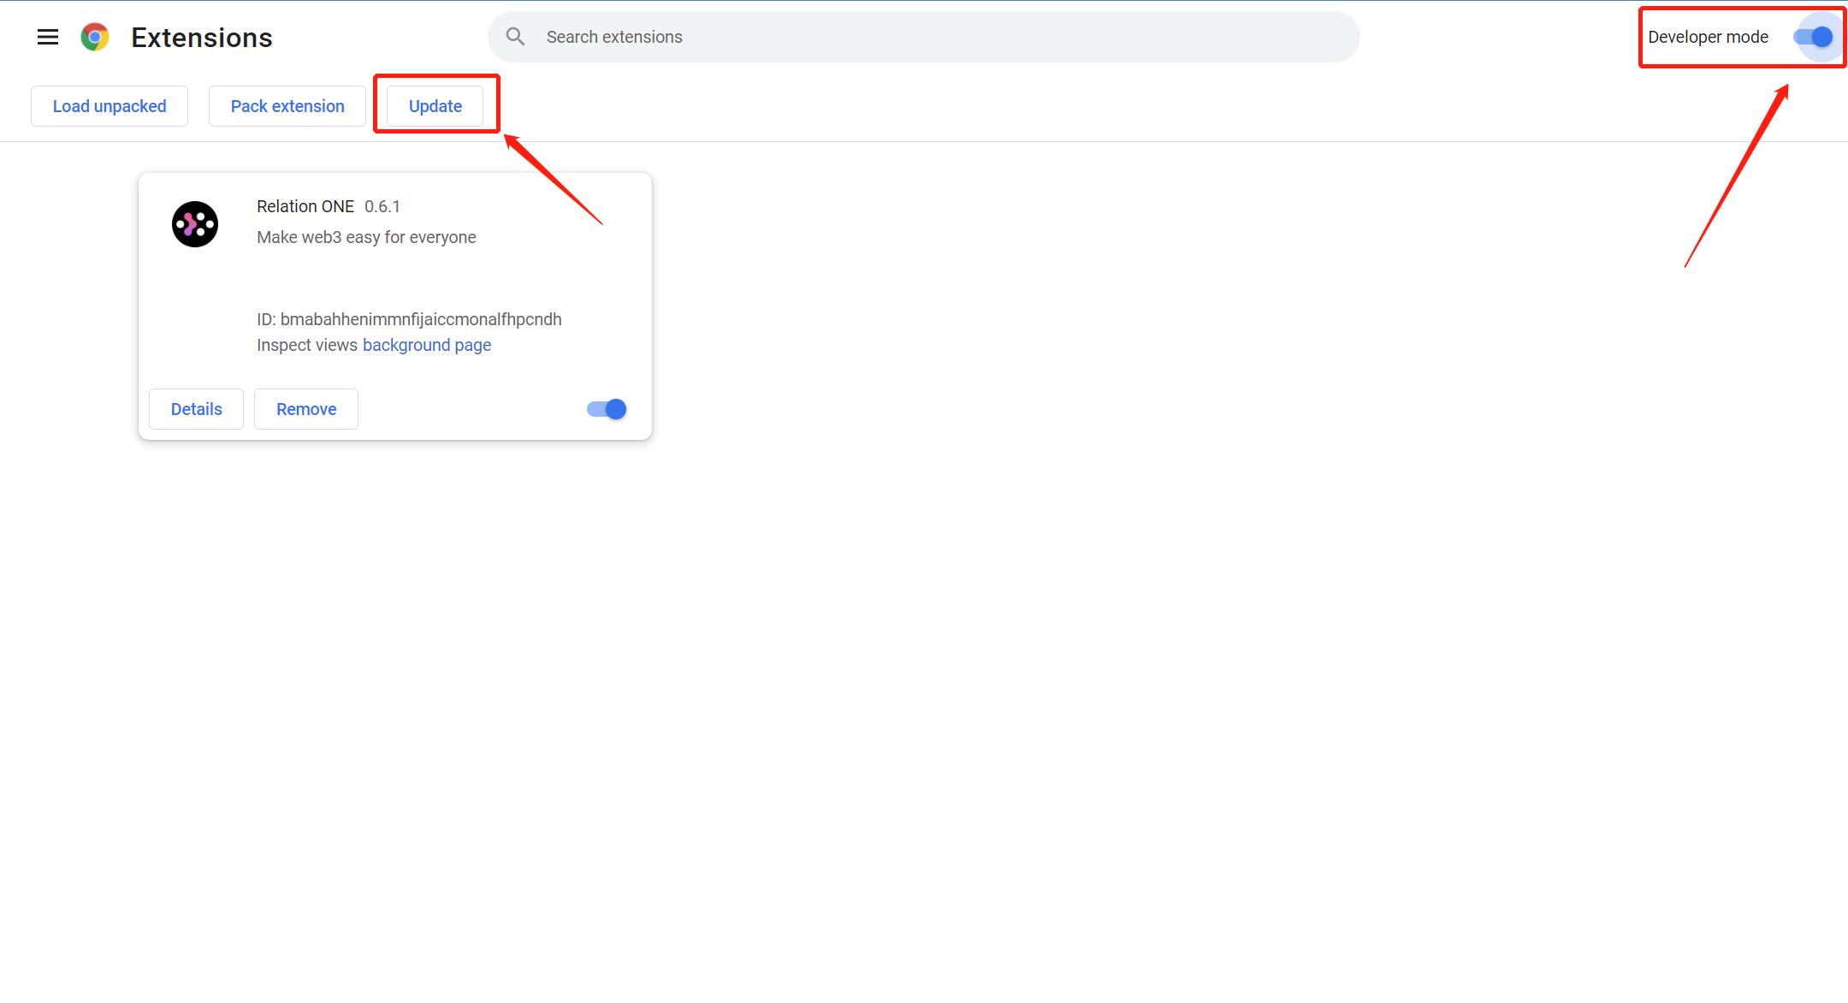Click Load unpacked button
This screenshot has width=1848, height=1003.
click(110, 106)
